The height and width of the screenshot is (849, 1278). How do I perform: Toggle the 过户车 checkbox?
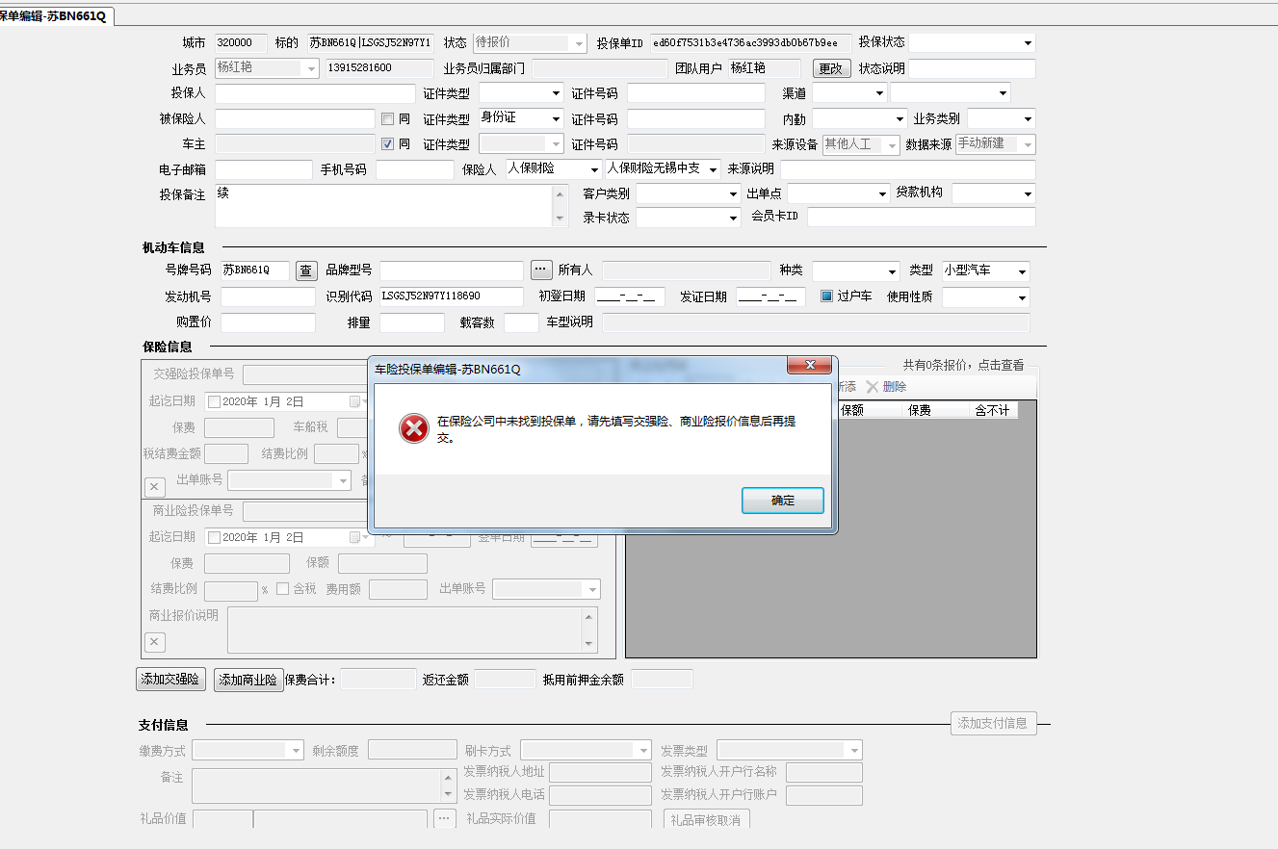[x=826, y=296]
